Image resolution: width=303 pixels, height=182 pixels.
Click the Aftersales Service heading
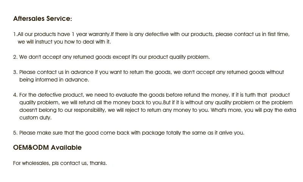pos(42,19)
